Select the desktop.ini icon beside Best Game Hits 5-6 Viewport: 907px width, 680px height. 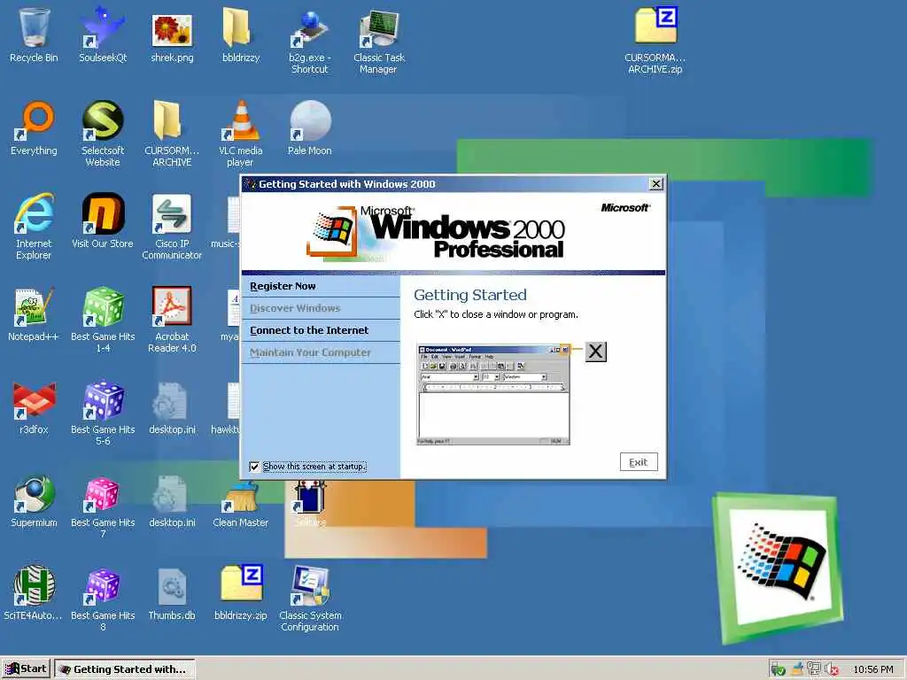(x=172, y=400)
